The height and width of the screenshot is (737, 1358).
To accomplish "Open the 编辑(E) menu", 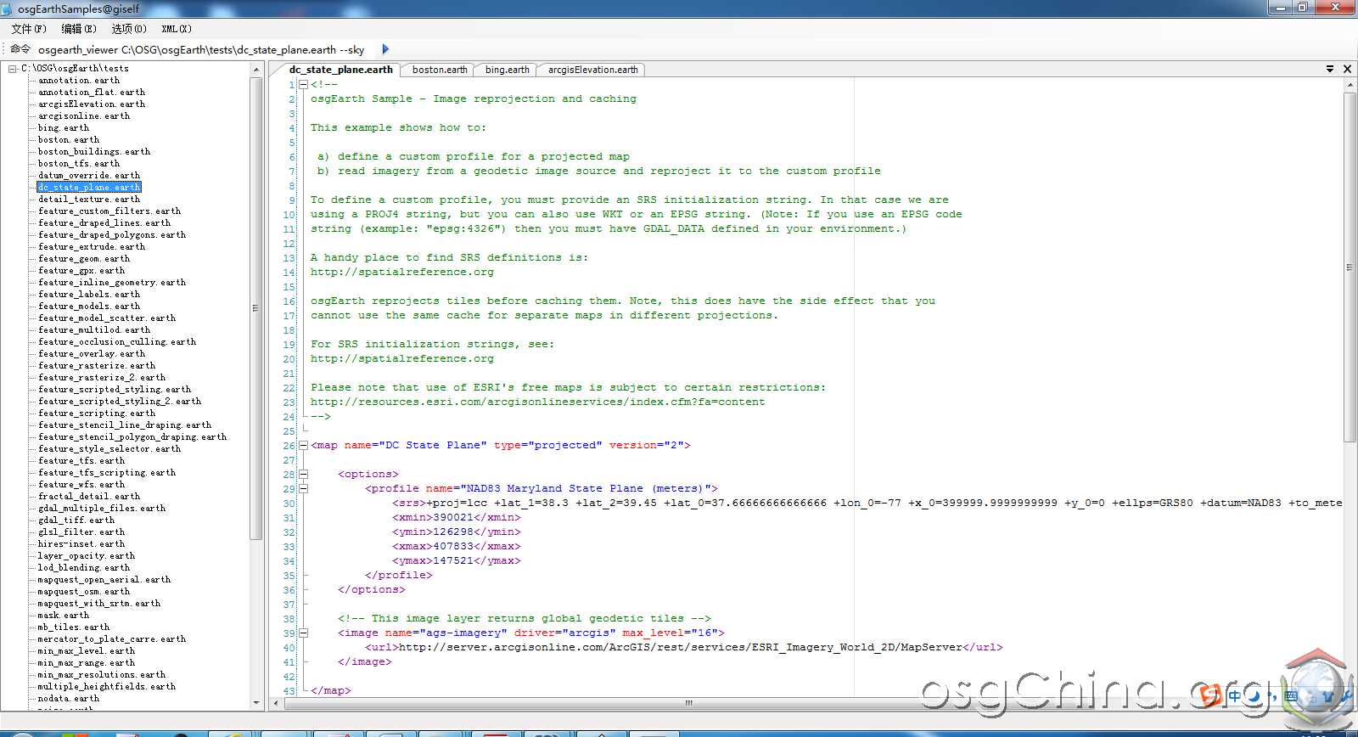I will click(79, 29).
